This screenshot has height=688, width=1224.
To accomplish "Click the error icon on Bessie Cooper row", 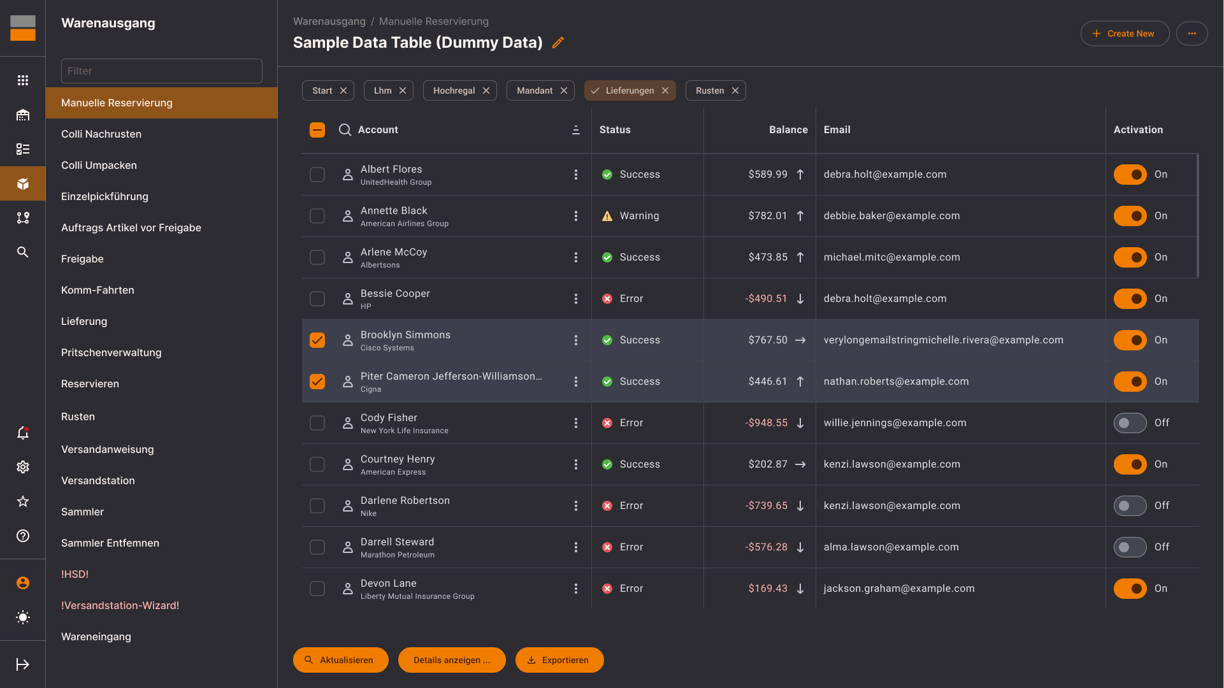I will (606, 298).
